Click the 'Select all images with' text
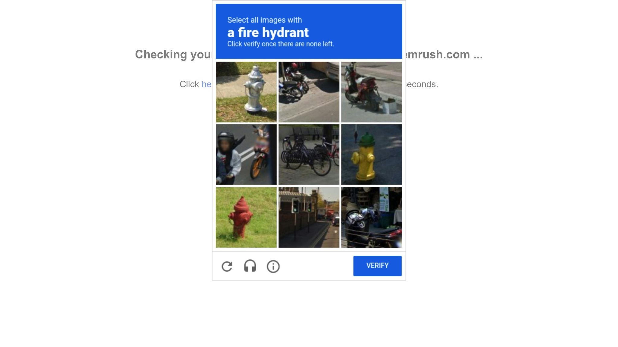The height and width of the screenshot is (347, 618). pos(264,20)
